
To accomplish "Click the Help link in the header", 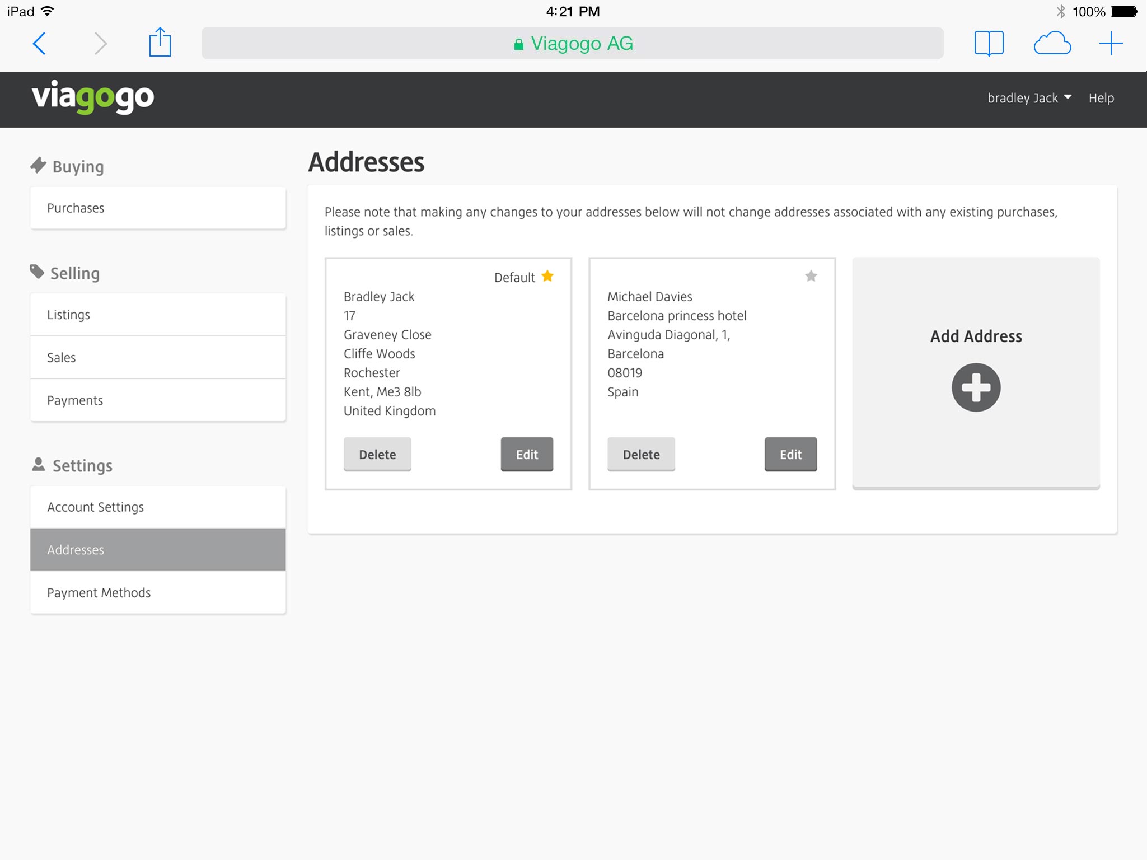I will click(1101, 98).
